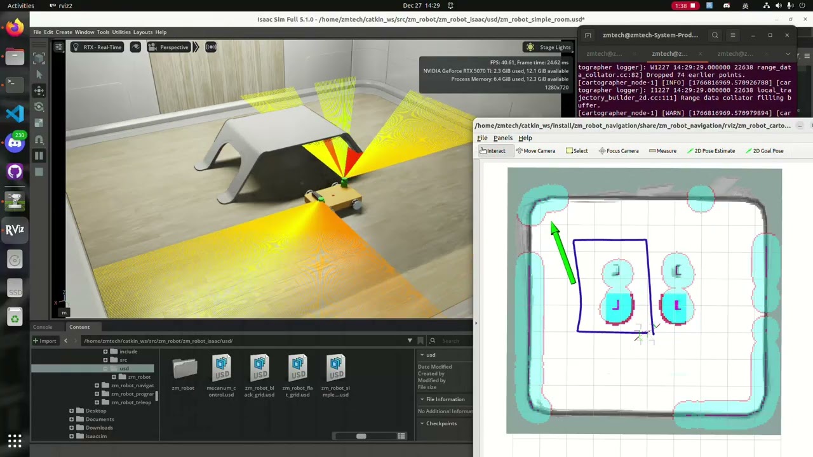Collapse the File Information section
Screen dimensions: 813x457
[x=445, y=399]
